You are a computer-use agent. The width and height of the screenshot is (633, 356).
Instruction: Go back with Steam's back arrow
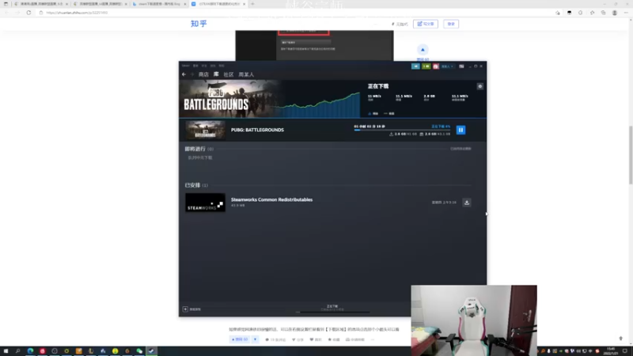coord(184,74)
